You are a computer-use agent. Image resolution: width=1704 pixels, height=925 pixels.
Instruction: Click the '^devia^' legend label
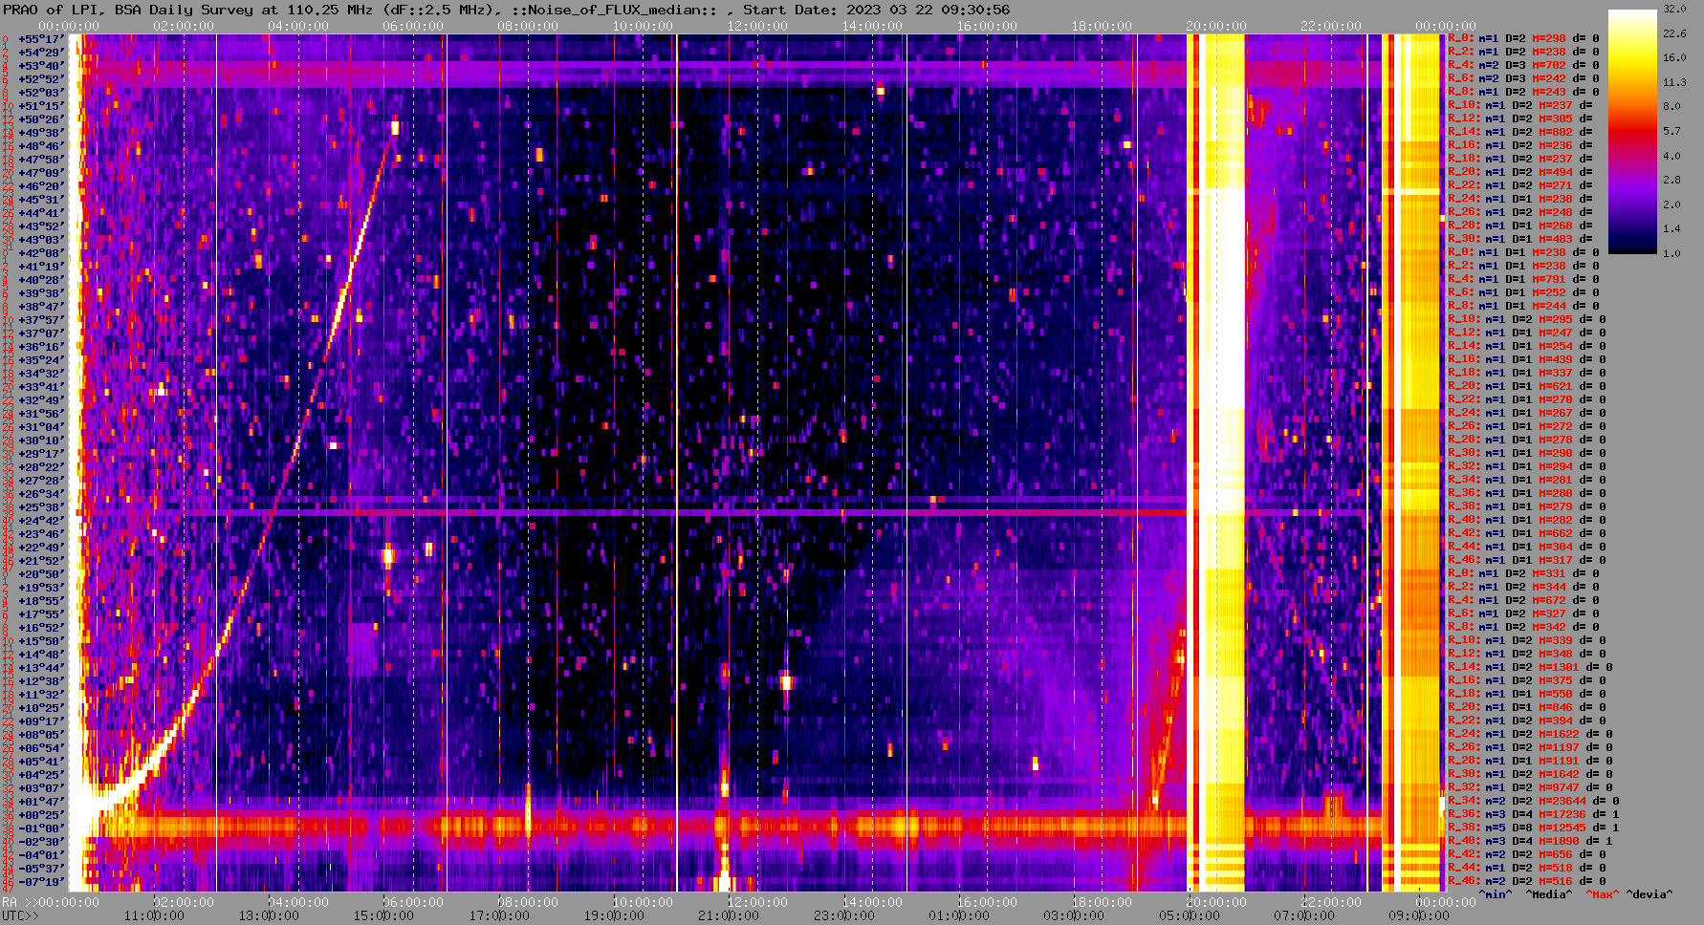(x=1649, y=894)
